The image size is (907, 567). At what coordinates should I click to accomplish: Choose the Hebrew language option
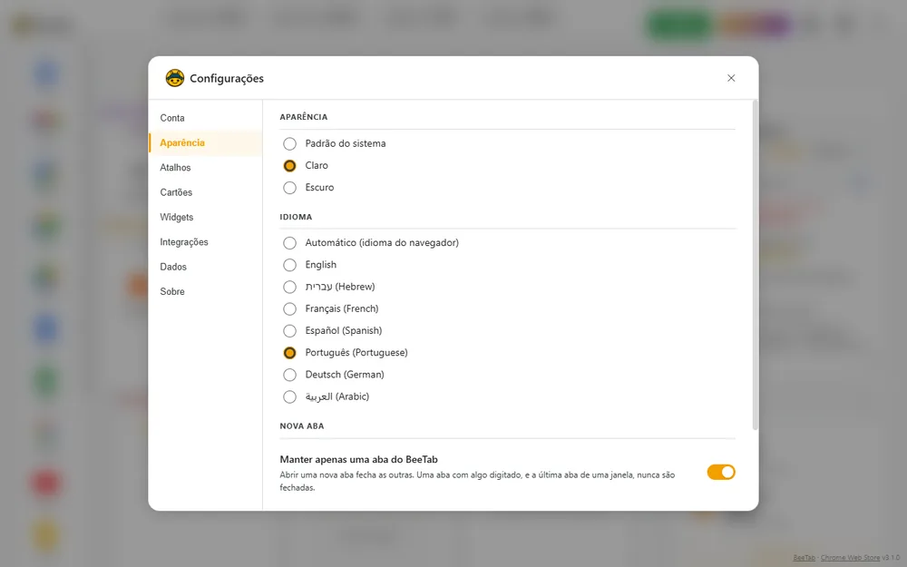[290, 287]
